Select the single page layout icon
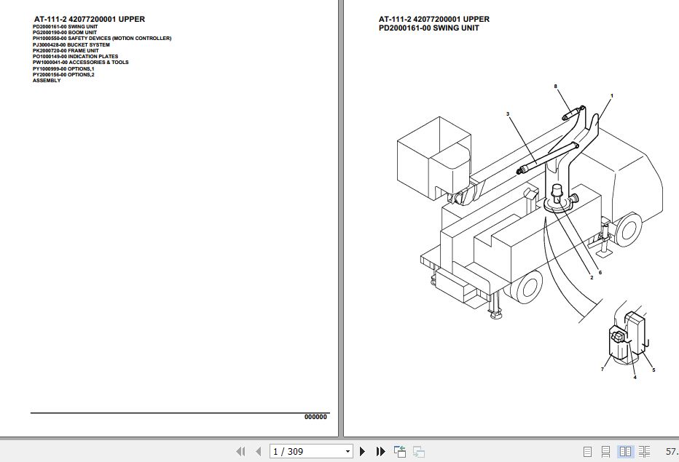679x462 pixels. (x=587, y=451)
